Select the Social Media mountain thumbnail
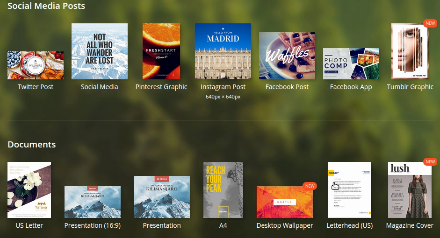440x238 pixels. [100, 51]
